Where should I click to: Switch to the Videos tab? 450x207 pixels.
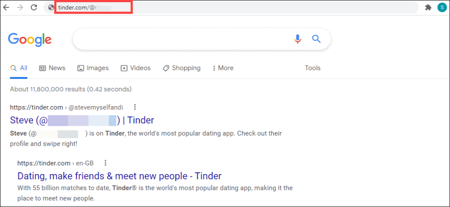coord(136,68)
